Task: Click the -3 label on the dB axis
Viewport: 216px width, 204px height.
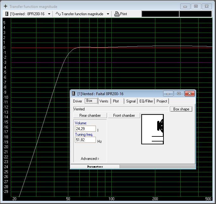Action: pos(5,63)
